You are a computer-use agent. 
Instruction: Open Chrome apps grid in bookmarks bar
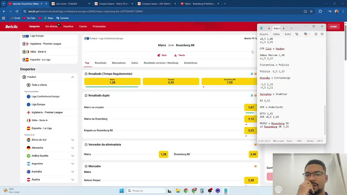(x=4, y=18)
